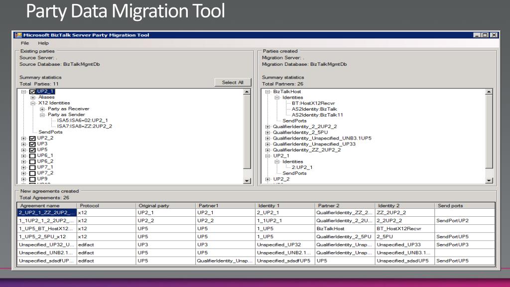Screen dimensions: 510x287
Task: Expand the UP6_1 party node
Action: click(23, 155)
